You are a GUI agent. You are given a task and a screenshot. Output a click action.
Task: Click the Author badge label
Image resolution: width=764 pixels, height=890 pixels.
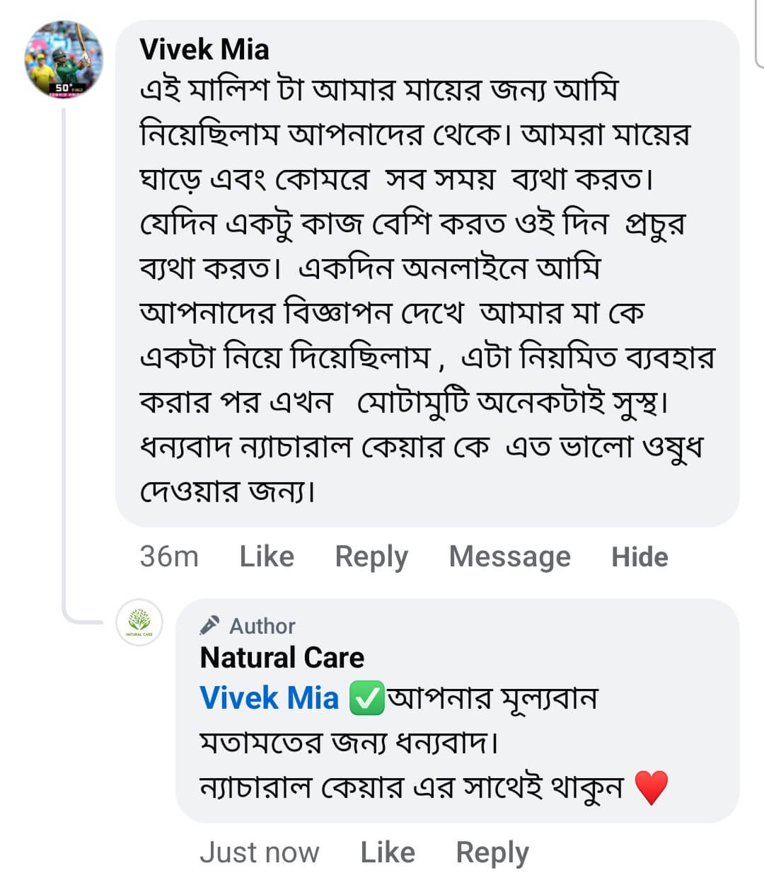(262, 626)
